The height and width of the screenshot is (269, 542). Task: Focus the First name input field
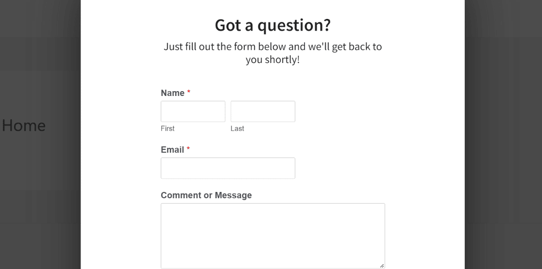click(193, 111)
